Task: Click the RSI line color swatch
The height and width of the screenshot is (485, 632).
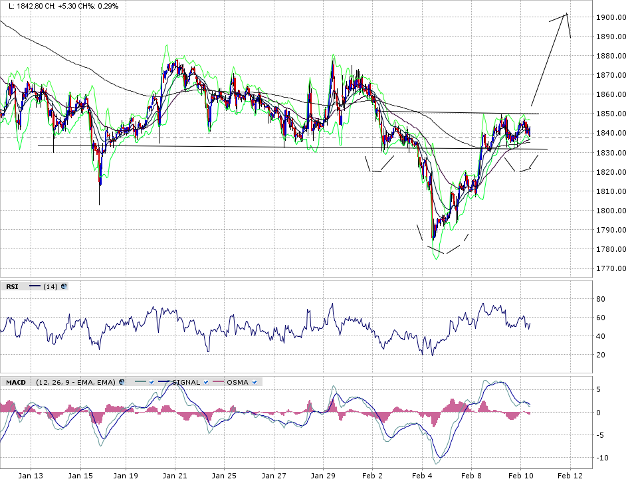Action: coord(35,286)
